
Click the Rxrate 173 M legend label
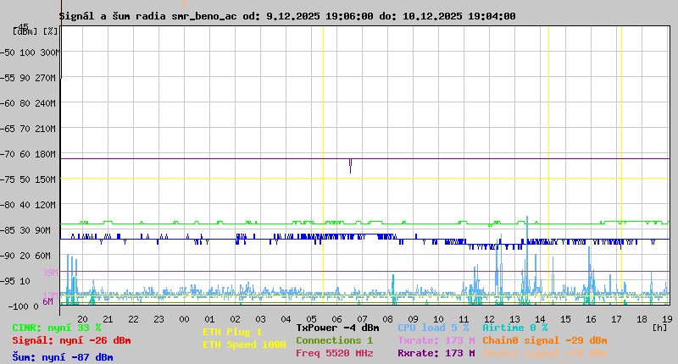[436, 353]
